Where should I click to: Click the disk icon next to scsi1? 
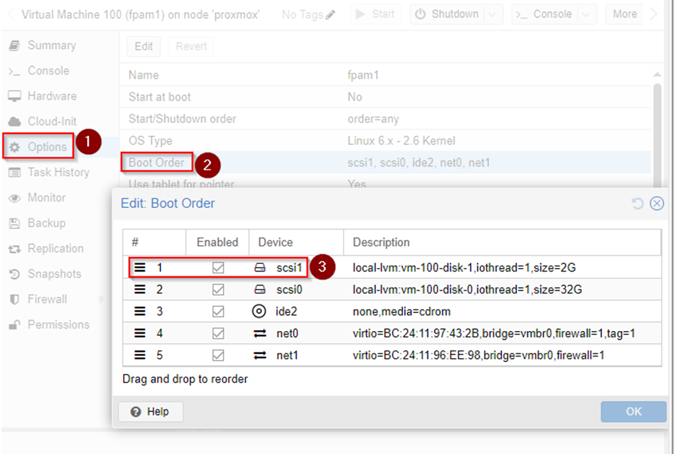point(259,267)
